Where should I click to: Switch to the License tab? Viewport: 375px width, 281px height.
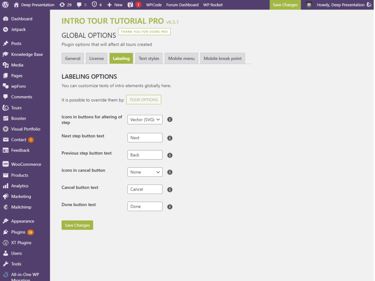coord(97,58)
